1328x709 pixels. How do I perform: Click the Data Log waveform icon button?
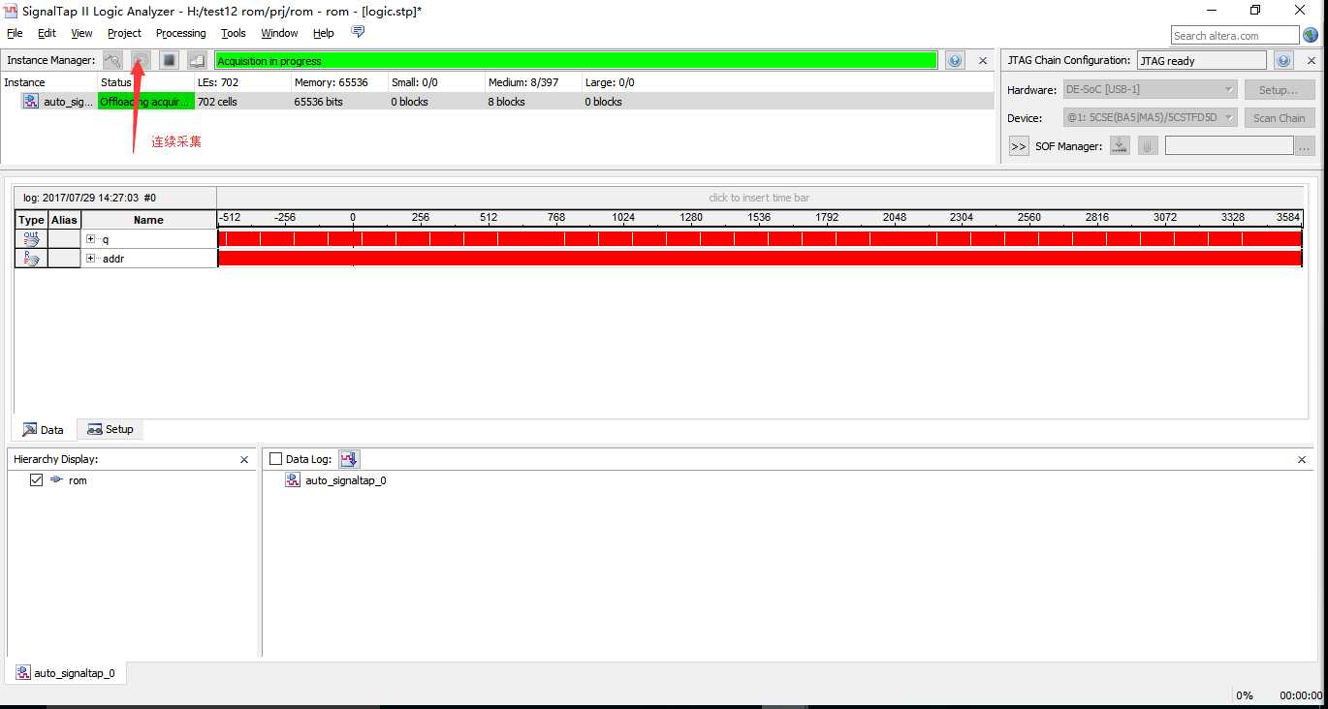click(349, 459)
